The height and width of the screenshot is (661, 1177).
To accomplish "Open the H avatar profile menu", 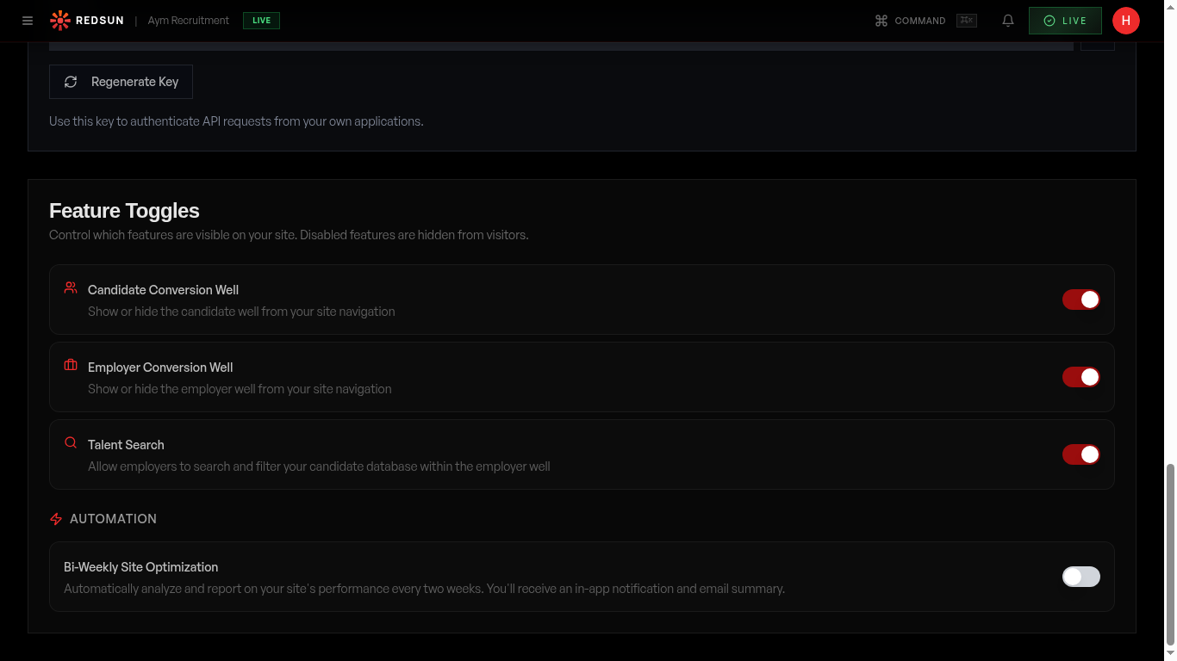I will point(1126,20).
